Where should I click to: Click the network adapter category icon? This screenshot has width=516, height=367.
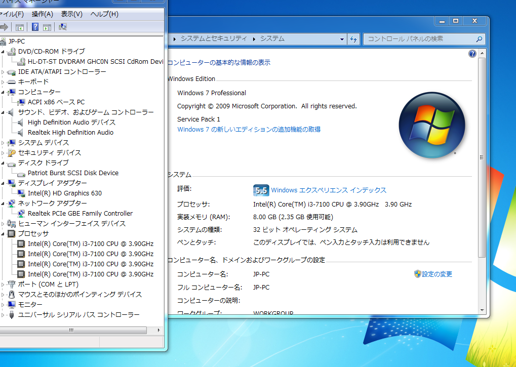(12, 203)
